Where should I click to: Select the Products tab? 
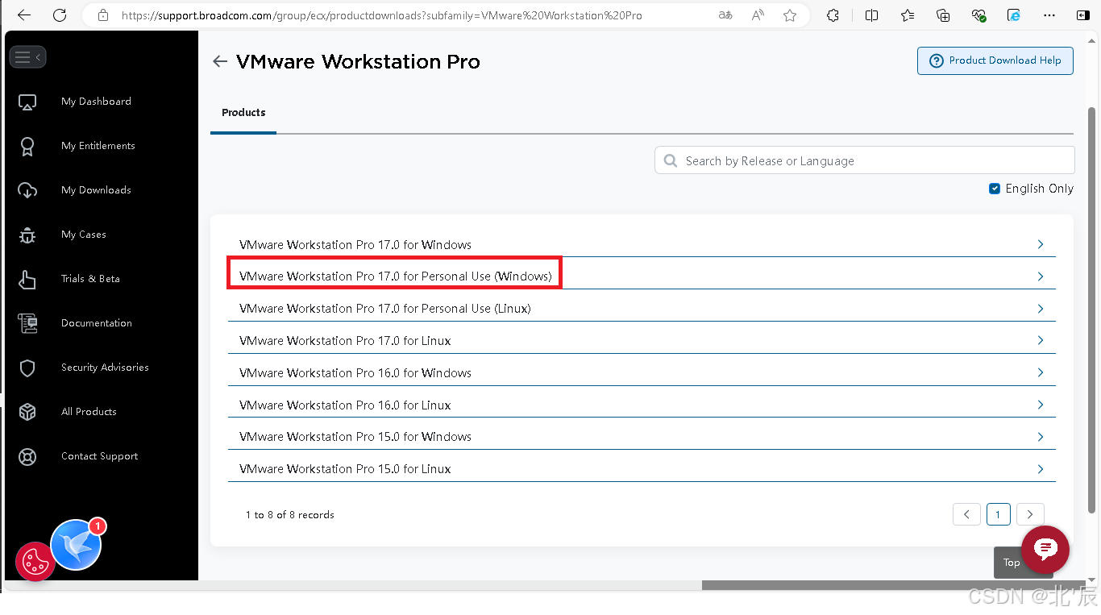(243, 113)
